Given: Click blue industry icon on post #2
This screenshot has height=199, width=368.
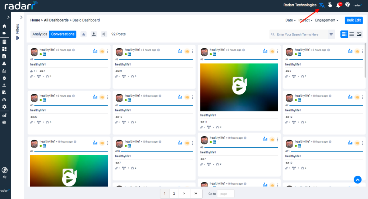Looking at the screenshot, I should 180,51.
